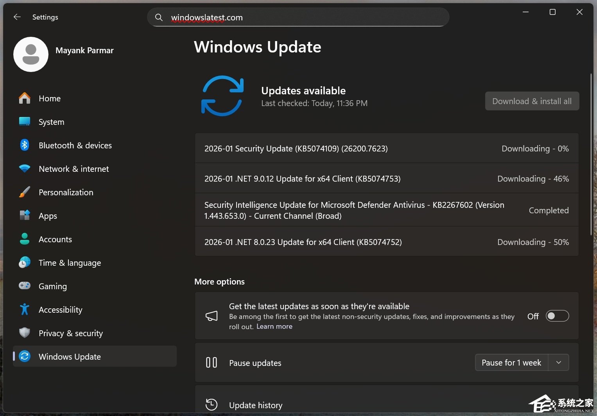Image resolution: width=597 pixels, height=416 pixels.
Task: Click the Network Wi-Fi icon
Action: point(25,169)
